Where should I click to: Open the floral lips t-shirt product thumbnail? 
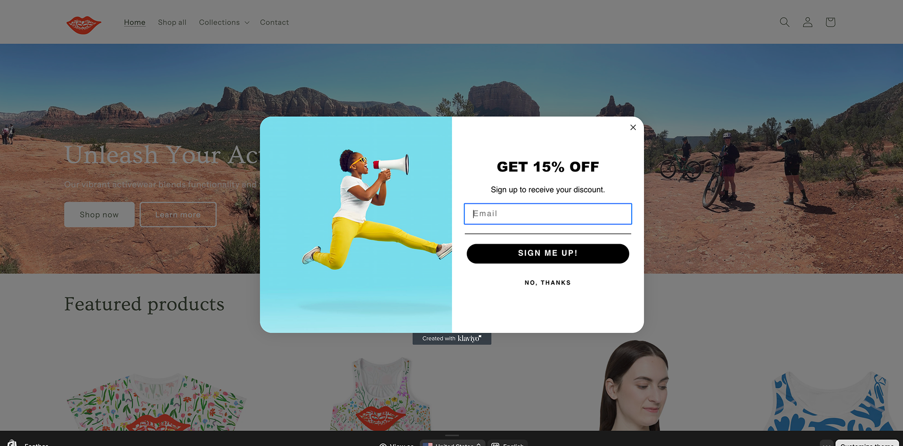[x=156, y=401]
